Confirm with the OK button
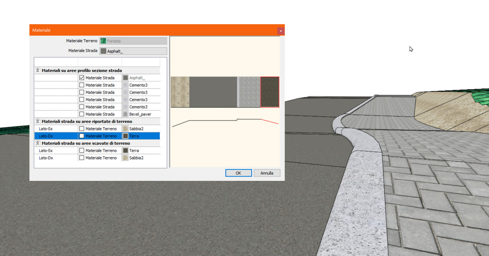The height and width of the screenshot is (256, 489). tap(238, 173)
